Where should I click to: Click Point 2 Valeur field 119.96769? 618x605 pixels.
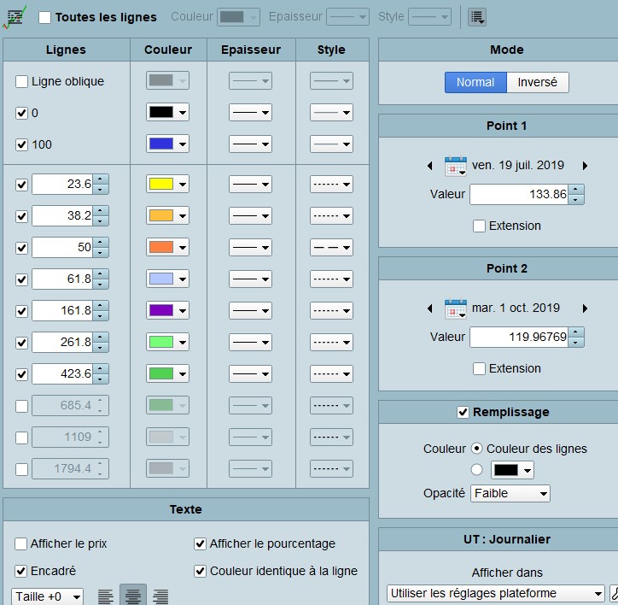(519, 337)
